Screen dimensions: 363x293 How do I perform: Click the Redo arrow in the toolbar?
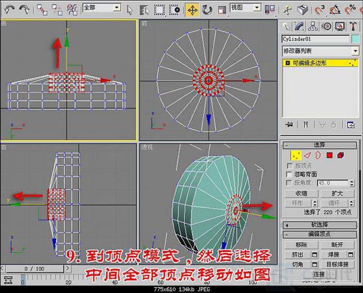pyautogui.click(x=25, y=10)
